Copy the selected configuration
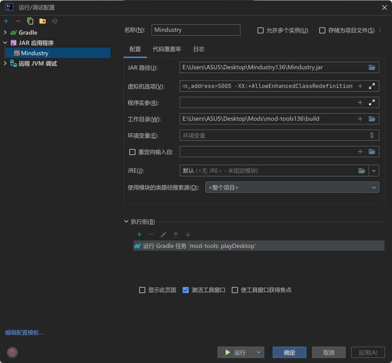Screen dimensions: 392x363 coord(30,21)
